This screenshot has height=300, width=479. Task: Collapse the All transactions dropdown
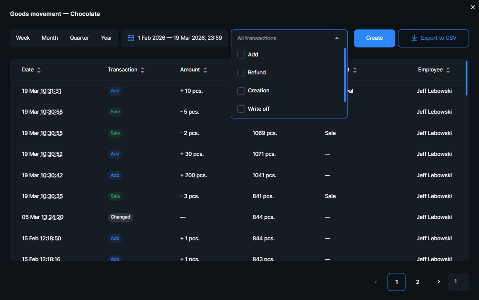click(289, 38)
